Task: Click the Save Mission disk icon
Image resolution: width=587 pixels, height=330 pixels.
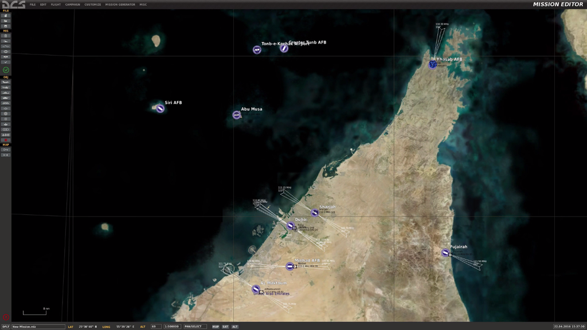Action: (6, 26)
